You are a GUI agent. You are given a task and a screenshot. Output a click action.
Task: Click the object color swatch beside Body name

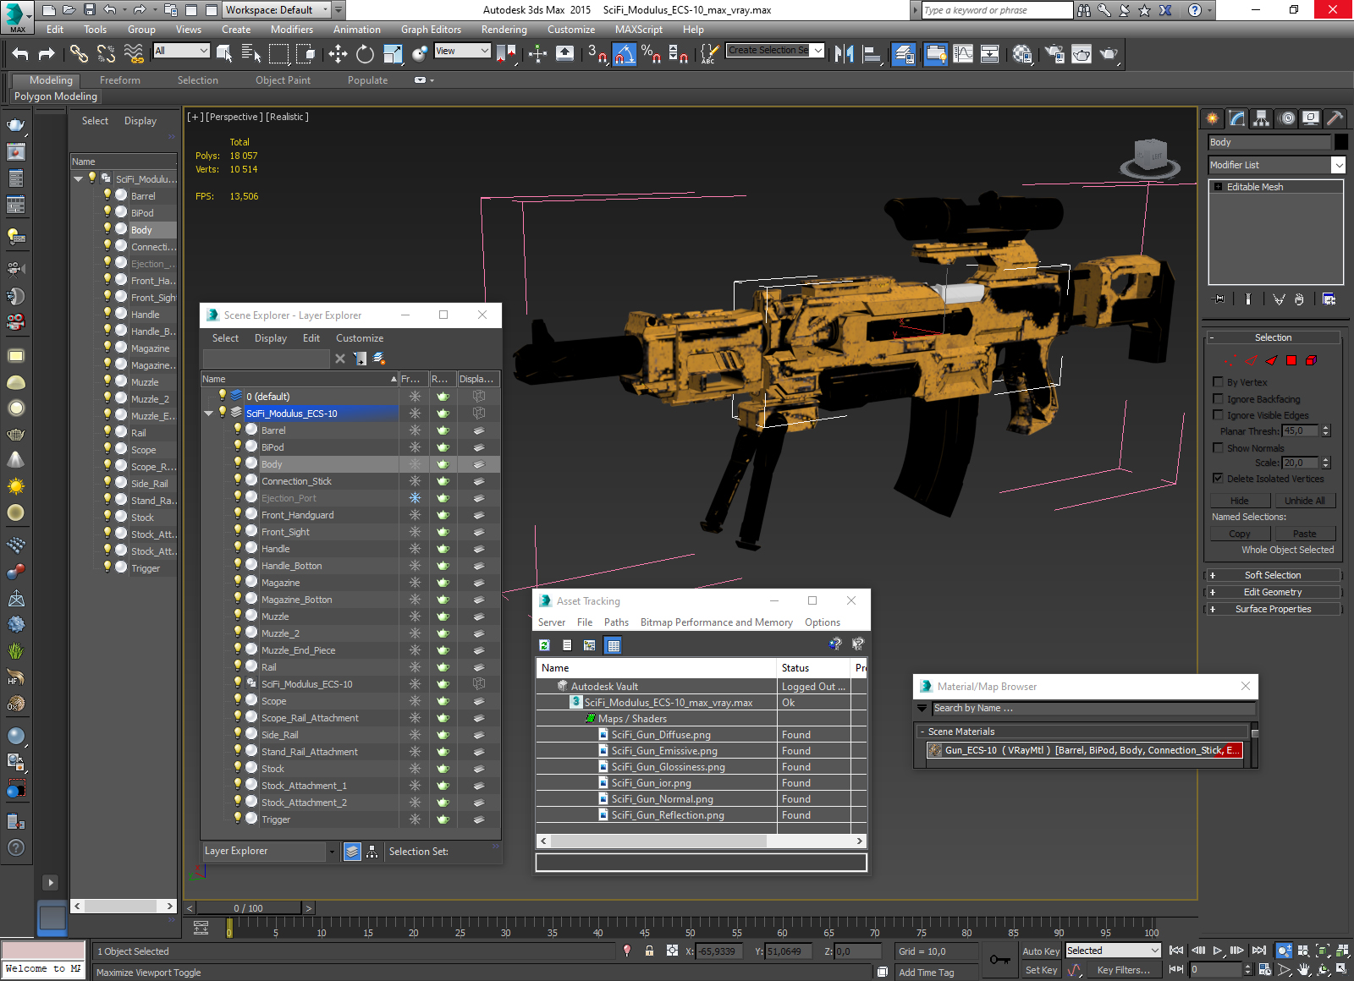point(1340,142)
